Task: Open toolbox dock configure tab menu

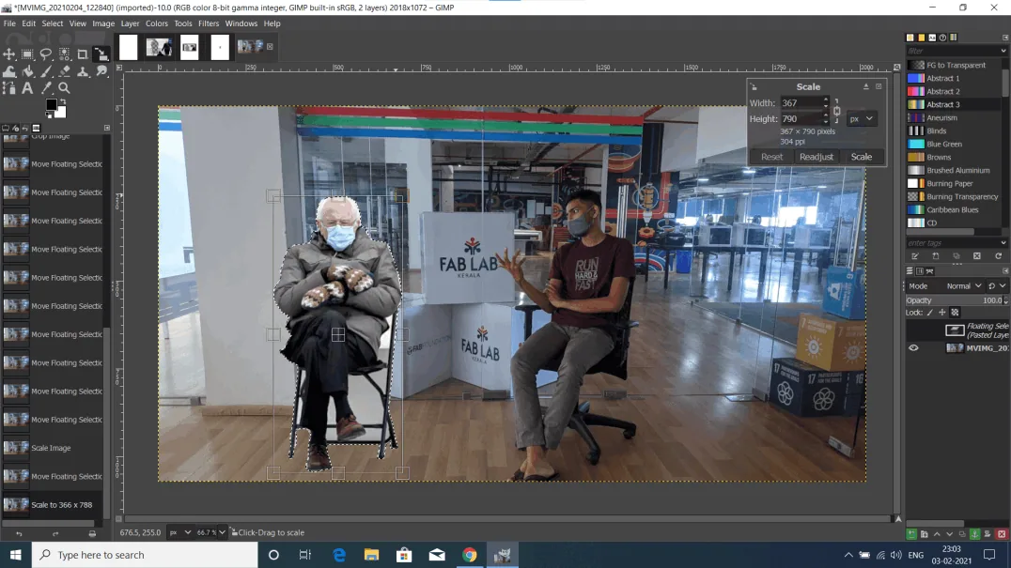Action: tap(107, 129)
